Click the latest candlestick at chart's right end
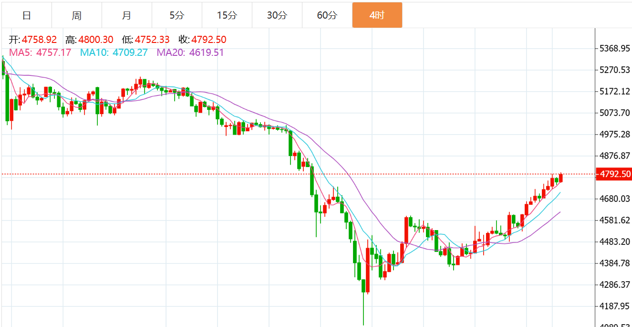 (561, 178)
